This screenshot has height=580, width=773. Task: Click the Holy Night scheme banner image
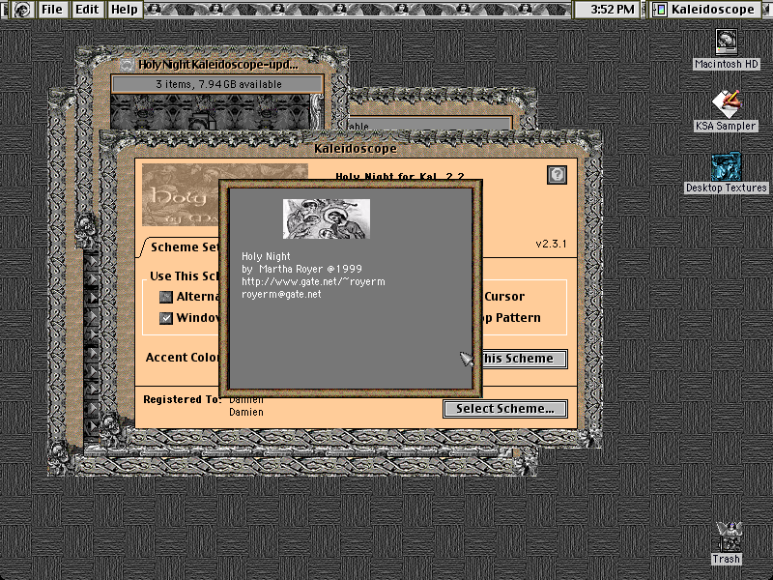pos(181,194)
